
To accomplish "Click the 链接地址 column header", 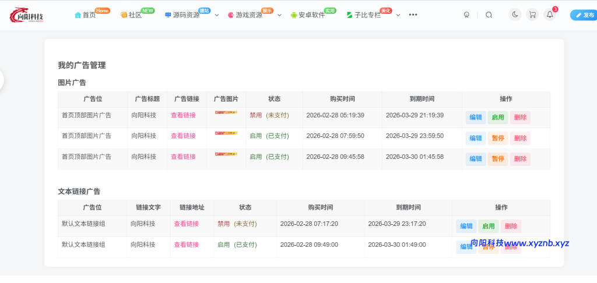I will click(x=192, y=208).
